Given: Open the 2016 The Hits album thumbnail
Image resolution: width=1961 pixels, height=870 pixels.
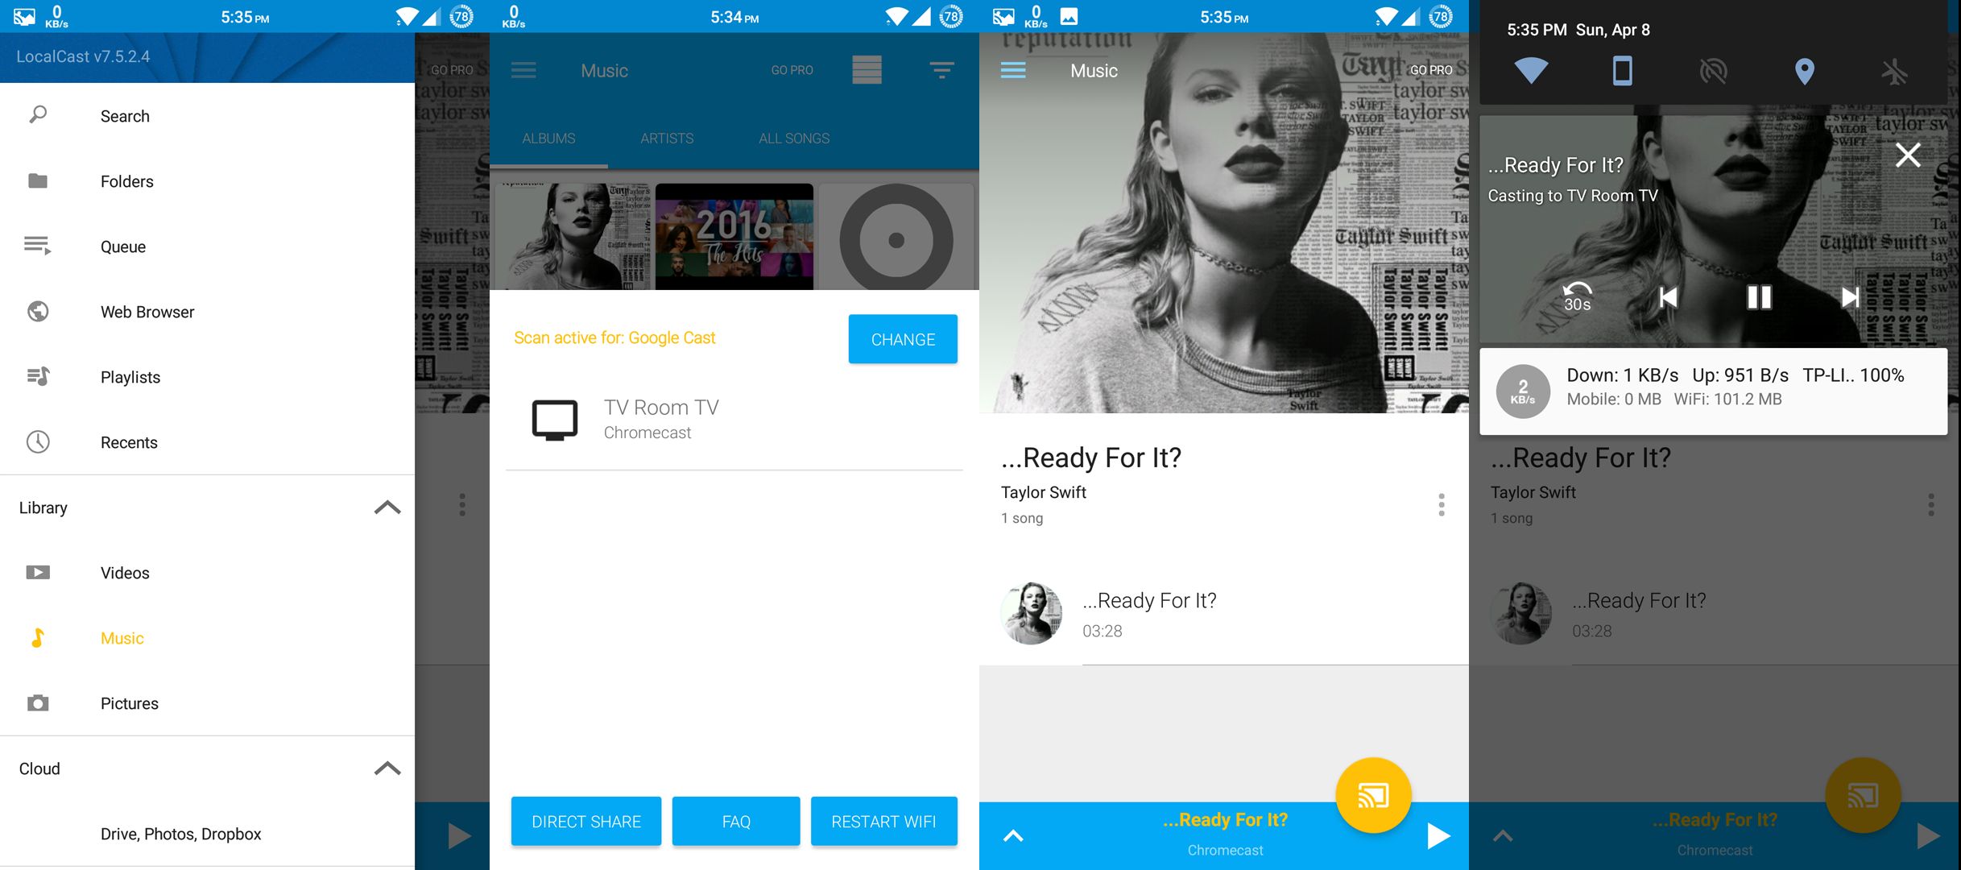Looking at the screenshot, I should point(734,236).
